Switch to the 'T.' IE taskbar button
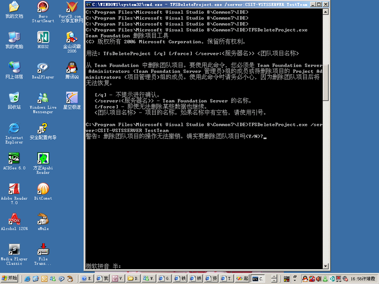This screenshot has width=379, height=284. click(x=226, y=278)
